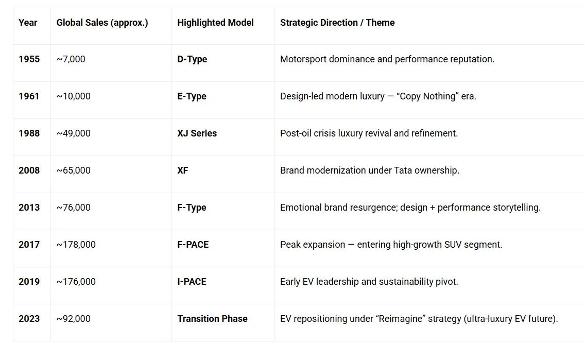
Task: Select the 2008 year cell
Action: click(x=29, y=170)
